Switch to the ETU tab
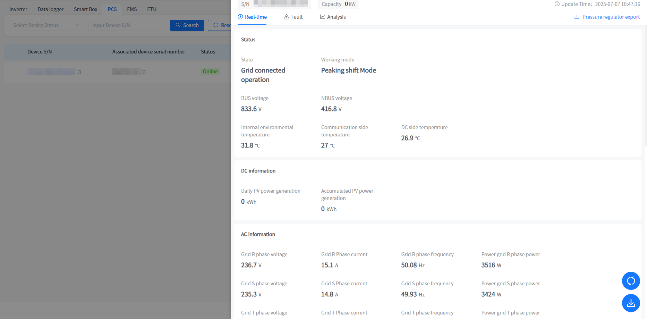The height and width of the screenshot is (319, 647). pos(152,9)
